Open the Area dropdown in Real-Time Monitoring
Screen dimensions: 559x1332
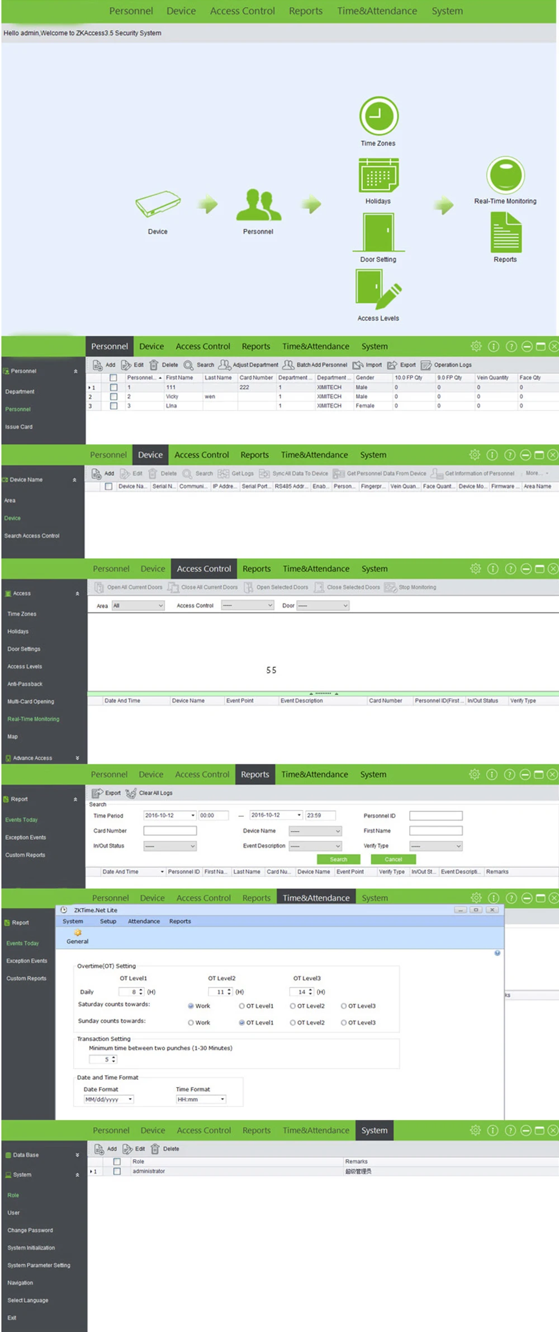[x=138, y=605]
